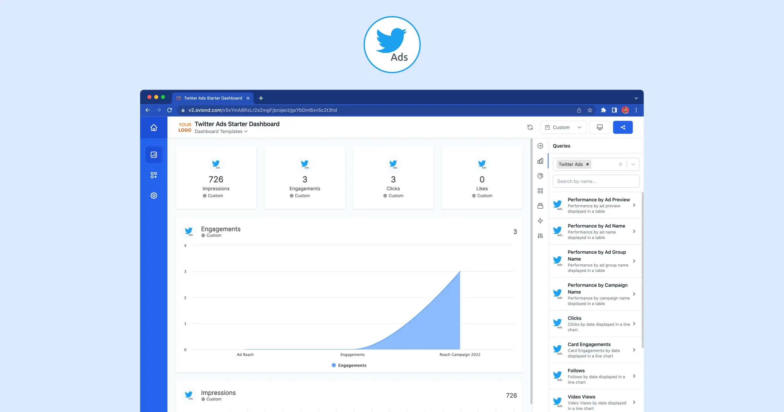The height and width of the screenshot is (412, 784).
Task: Click the browser address bar URL
Action: click(263, 110)
